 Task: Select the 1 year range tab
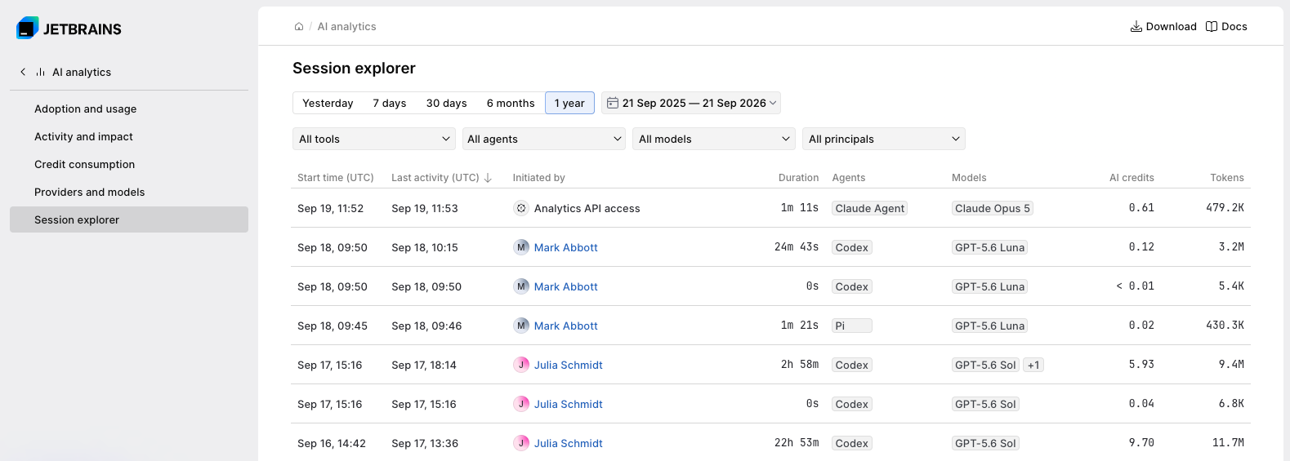pos(569,103)
